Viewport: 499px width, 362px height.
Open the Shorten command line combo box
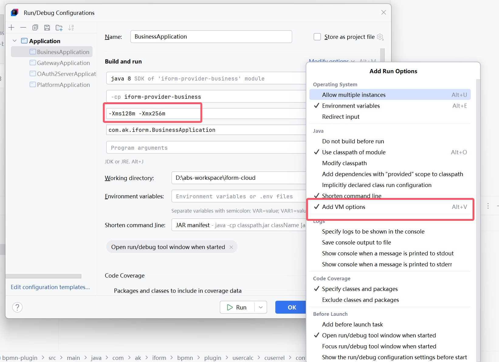point(239,225)
